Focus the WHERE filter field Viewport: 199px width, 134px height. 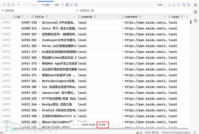pos(38,11)
